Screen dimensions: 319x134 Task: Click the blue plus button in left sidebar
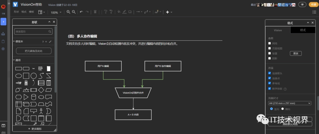click(4, 22)
